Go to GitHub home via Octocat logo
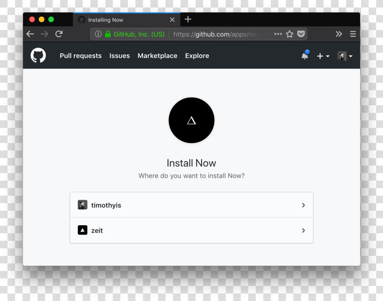 (x=38, y=55)
